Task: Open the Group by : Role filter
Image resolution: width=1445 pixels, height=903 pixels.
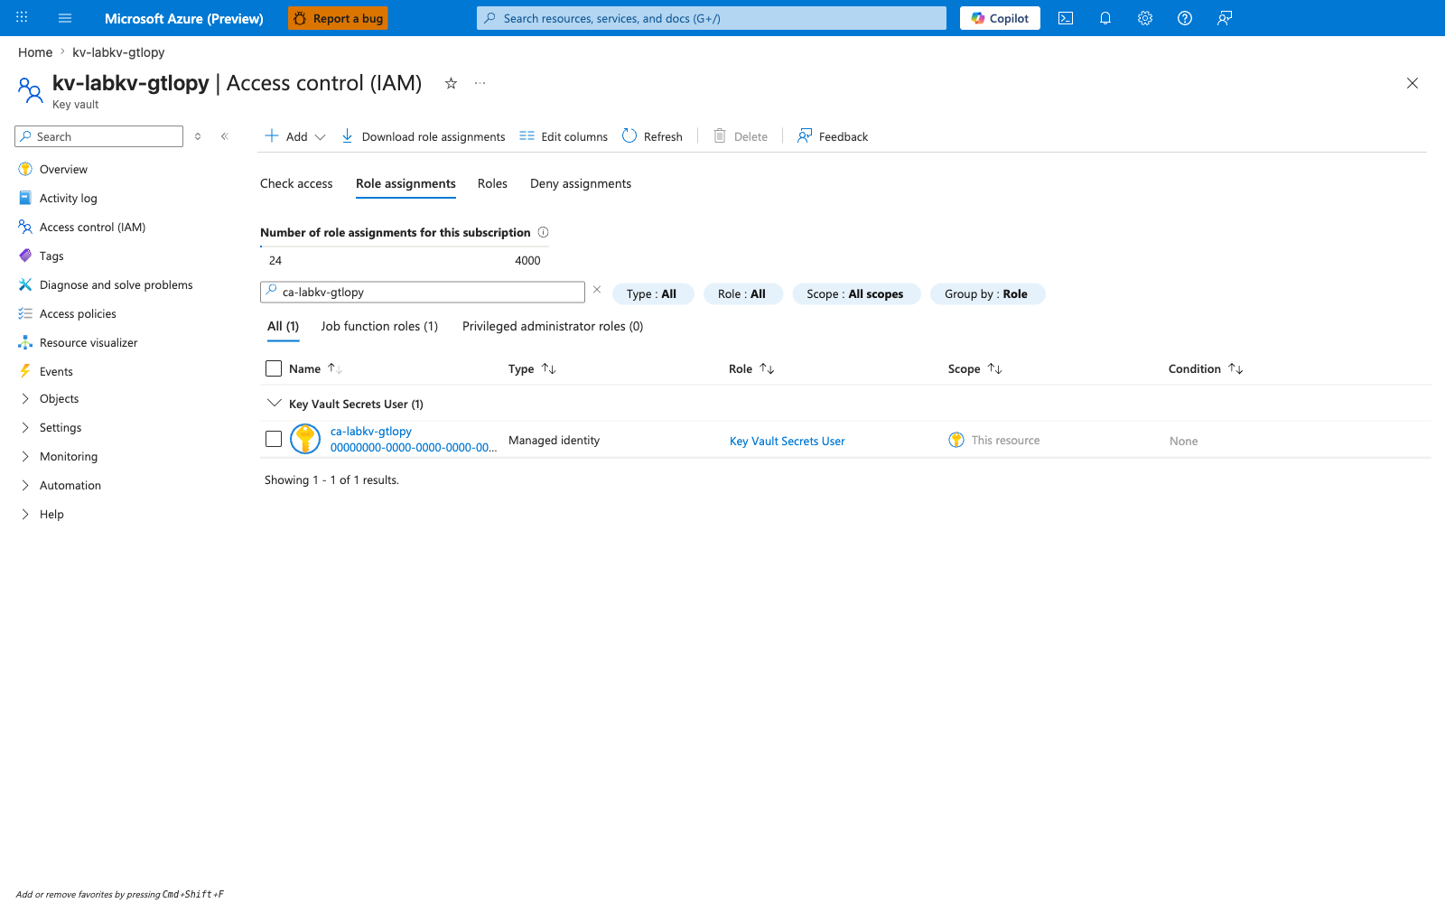Action: click(x=987, y=293)
